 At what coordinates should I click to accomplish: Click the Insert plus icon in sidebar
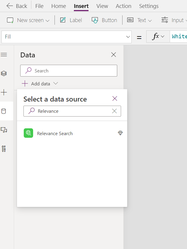pos(4,92)
